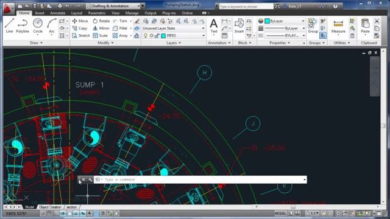
Task: Select the Line tool
Action: coord(10,26)
